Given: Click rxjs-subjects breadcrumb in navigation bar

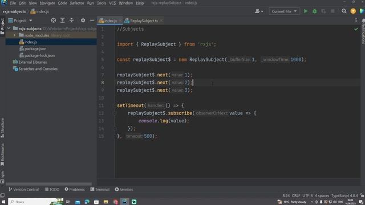Looking at the screenshot, I should (x=14, y=11).
